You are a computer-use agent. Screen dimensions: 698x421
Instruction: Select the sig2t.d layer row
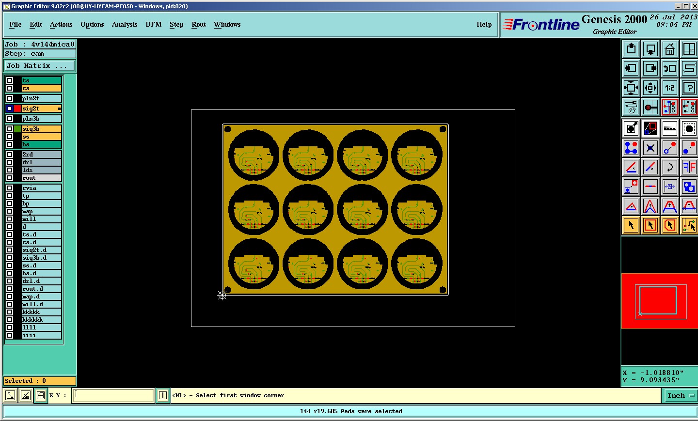click(42, 250)
